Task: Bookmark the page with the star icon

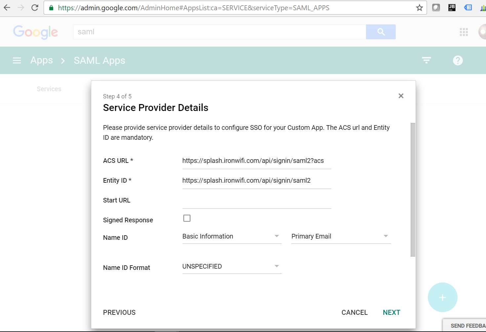Action: [x=419, y=7]
